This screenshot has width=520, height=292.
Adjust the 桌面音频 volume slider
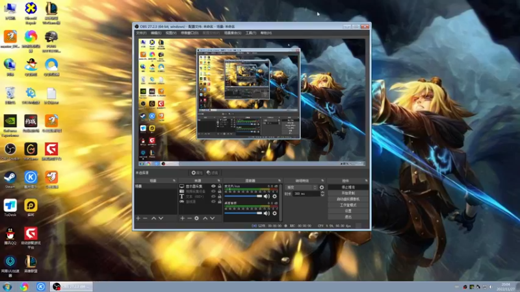tap(243, 213)
